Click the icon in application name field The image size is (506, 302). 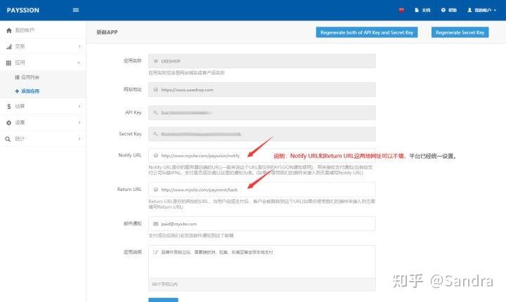click(155, 61)
